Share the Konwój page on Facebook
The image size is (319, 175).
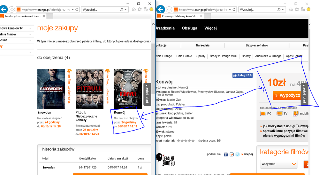point(226,155)
